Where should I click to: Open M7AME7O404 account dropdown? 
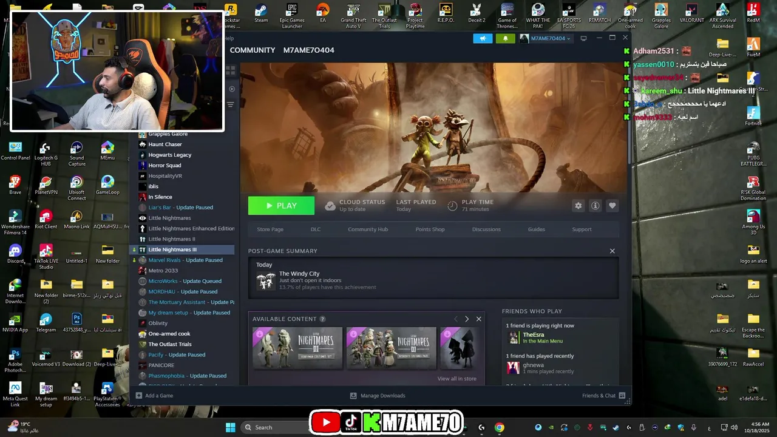point(545,38)
